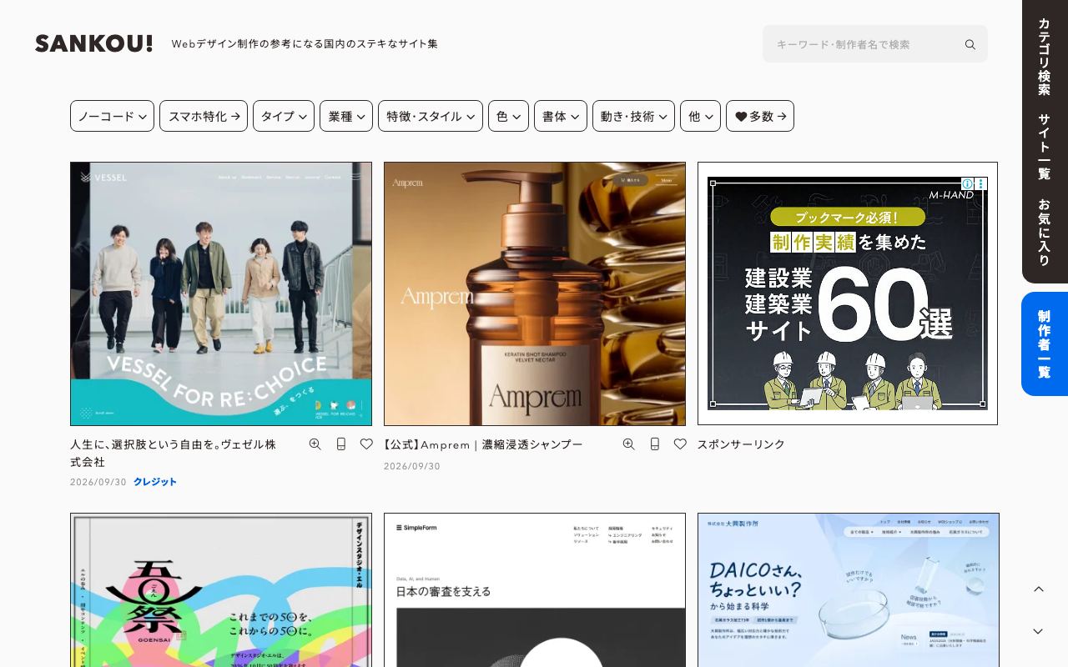This screenshot has height=667, width=1068.
Task: Go to スマホ特化 sites
Action: point(204,116)
